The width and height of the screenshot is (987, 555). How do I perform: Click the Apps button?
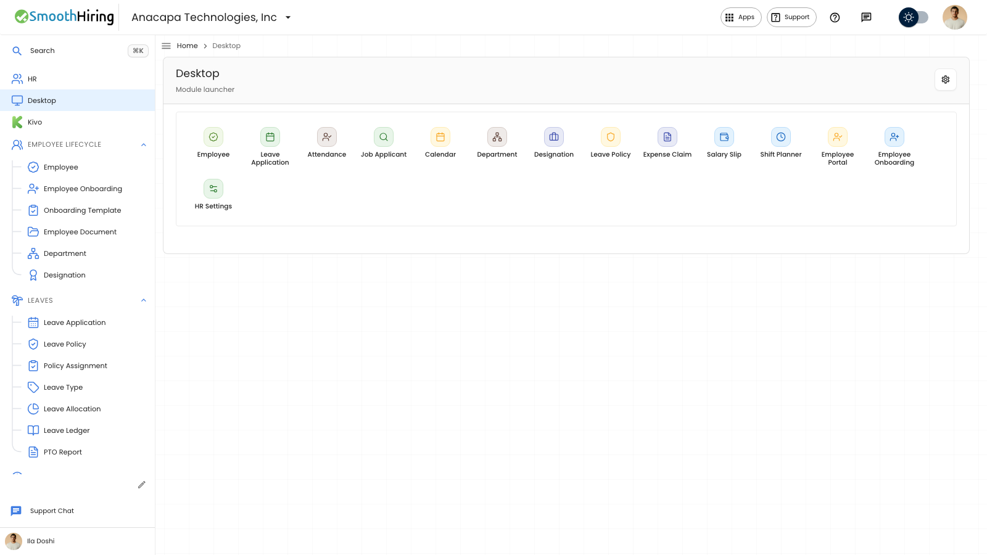click(x=741, y=17)
